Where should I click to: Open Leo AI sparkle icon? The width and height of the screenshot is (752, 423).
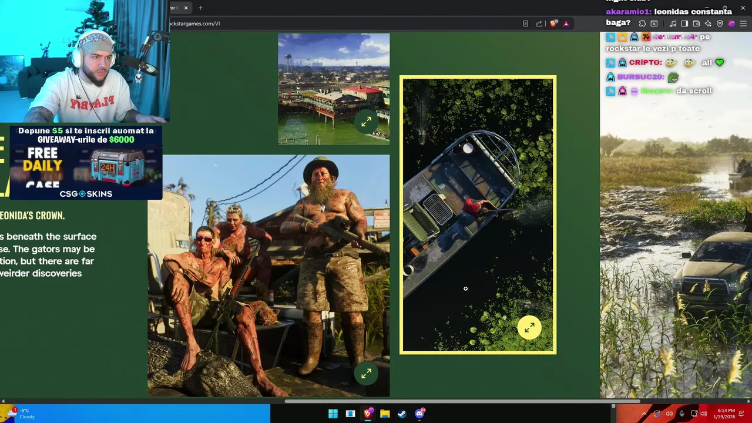708,23
